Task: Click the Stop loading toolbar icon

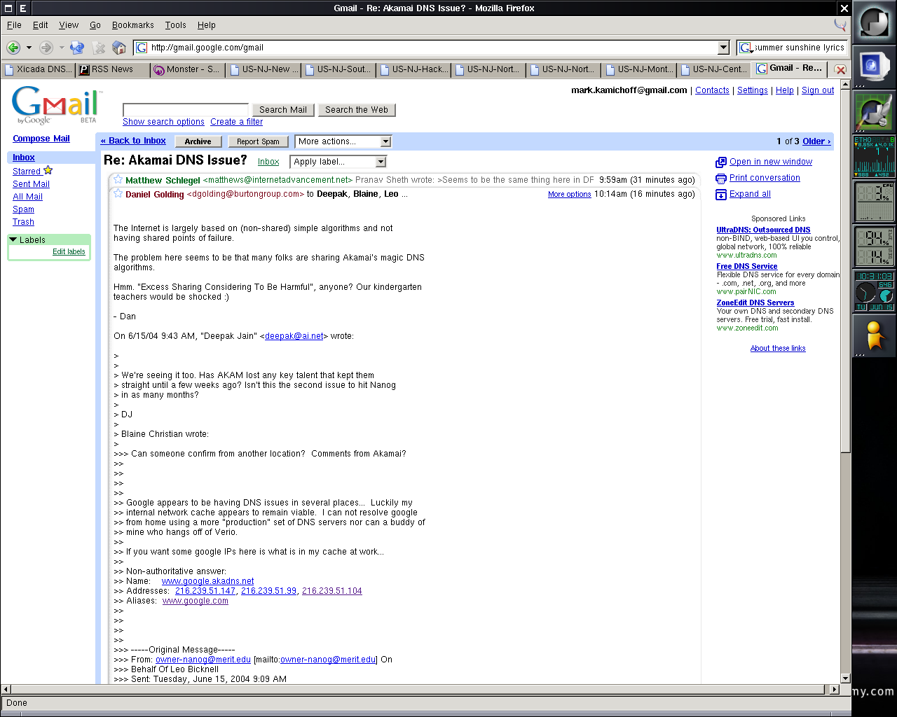Action: [x=99, y=48]
